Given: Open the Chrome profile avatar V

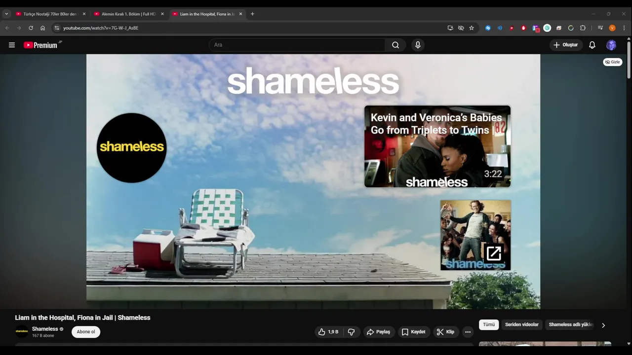Looking at the screenshot, I should tap(612, 28).
